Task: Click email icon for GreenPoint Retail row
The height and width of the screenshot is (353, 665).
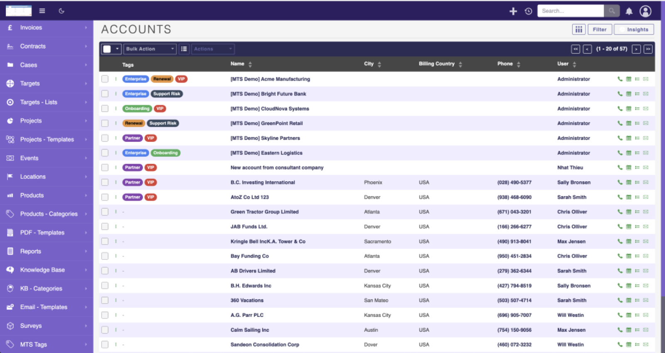Action: tap(646, 123)
